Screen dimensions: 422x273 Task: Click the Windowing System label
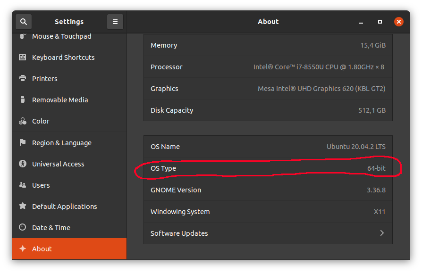[x=180, y=212]
